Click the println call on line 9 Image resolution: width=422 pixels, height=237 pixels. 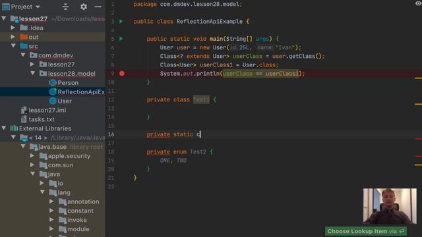click(x=208, y=74)
